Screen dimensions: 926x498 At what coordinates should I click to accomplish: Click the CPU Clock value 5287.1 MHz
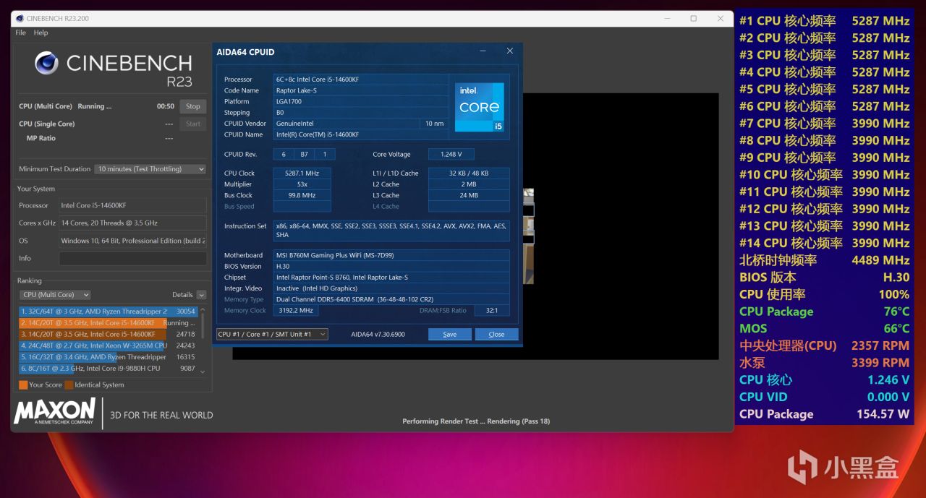[302, 173]
